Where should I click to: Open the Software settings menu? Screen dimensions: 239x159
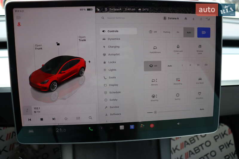[113, 114]
